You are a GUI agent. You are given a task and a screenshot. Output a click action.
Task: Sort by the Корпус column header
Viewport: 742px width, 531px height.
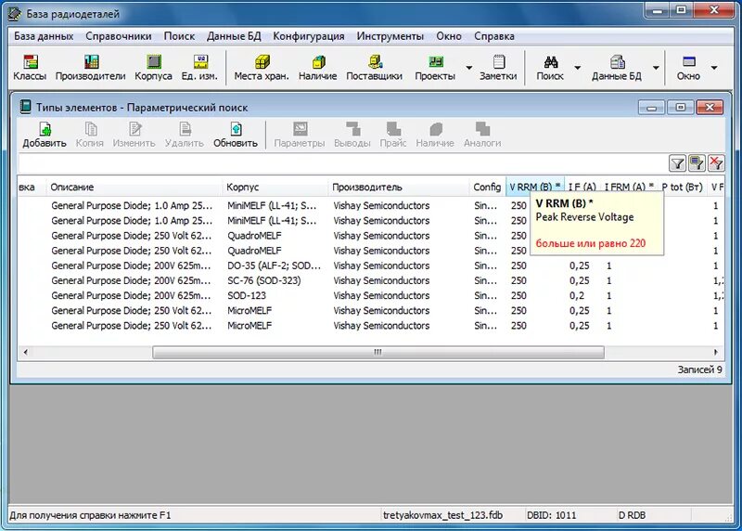point(275,188)
